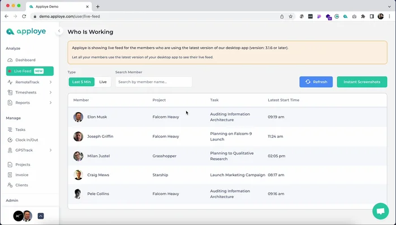Viewport: 396px width, 225px height.
Task: Open the Clients menu item label
Action: coord(21,185)
